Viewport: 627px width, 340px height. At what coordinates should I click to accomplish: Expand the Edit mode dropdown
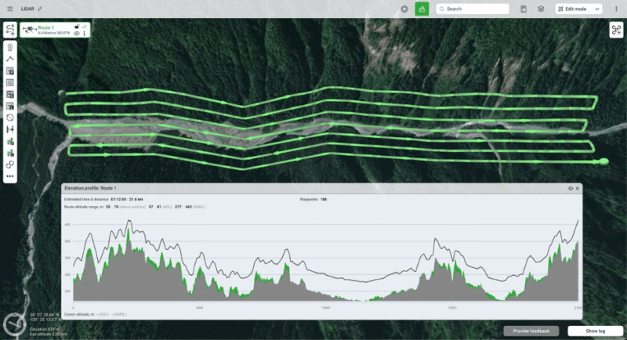click(x=578, y=9)
